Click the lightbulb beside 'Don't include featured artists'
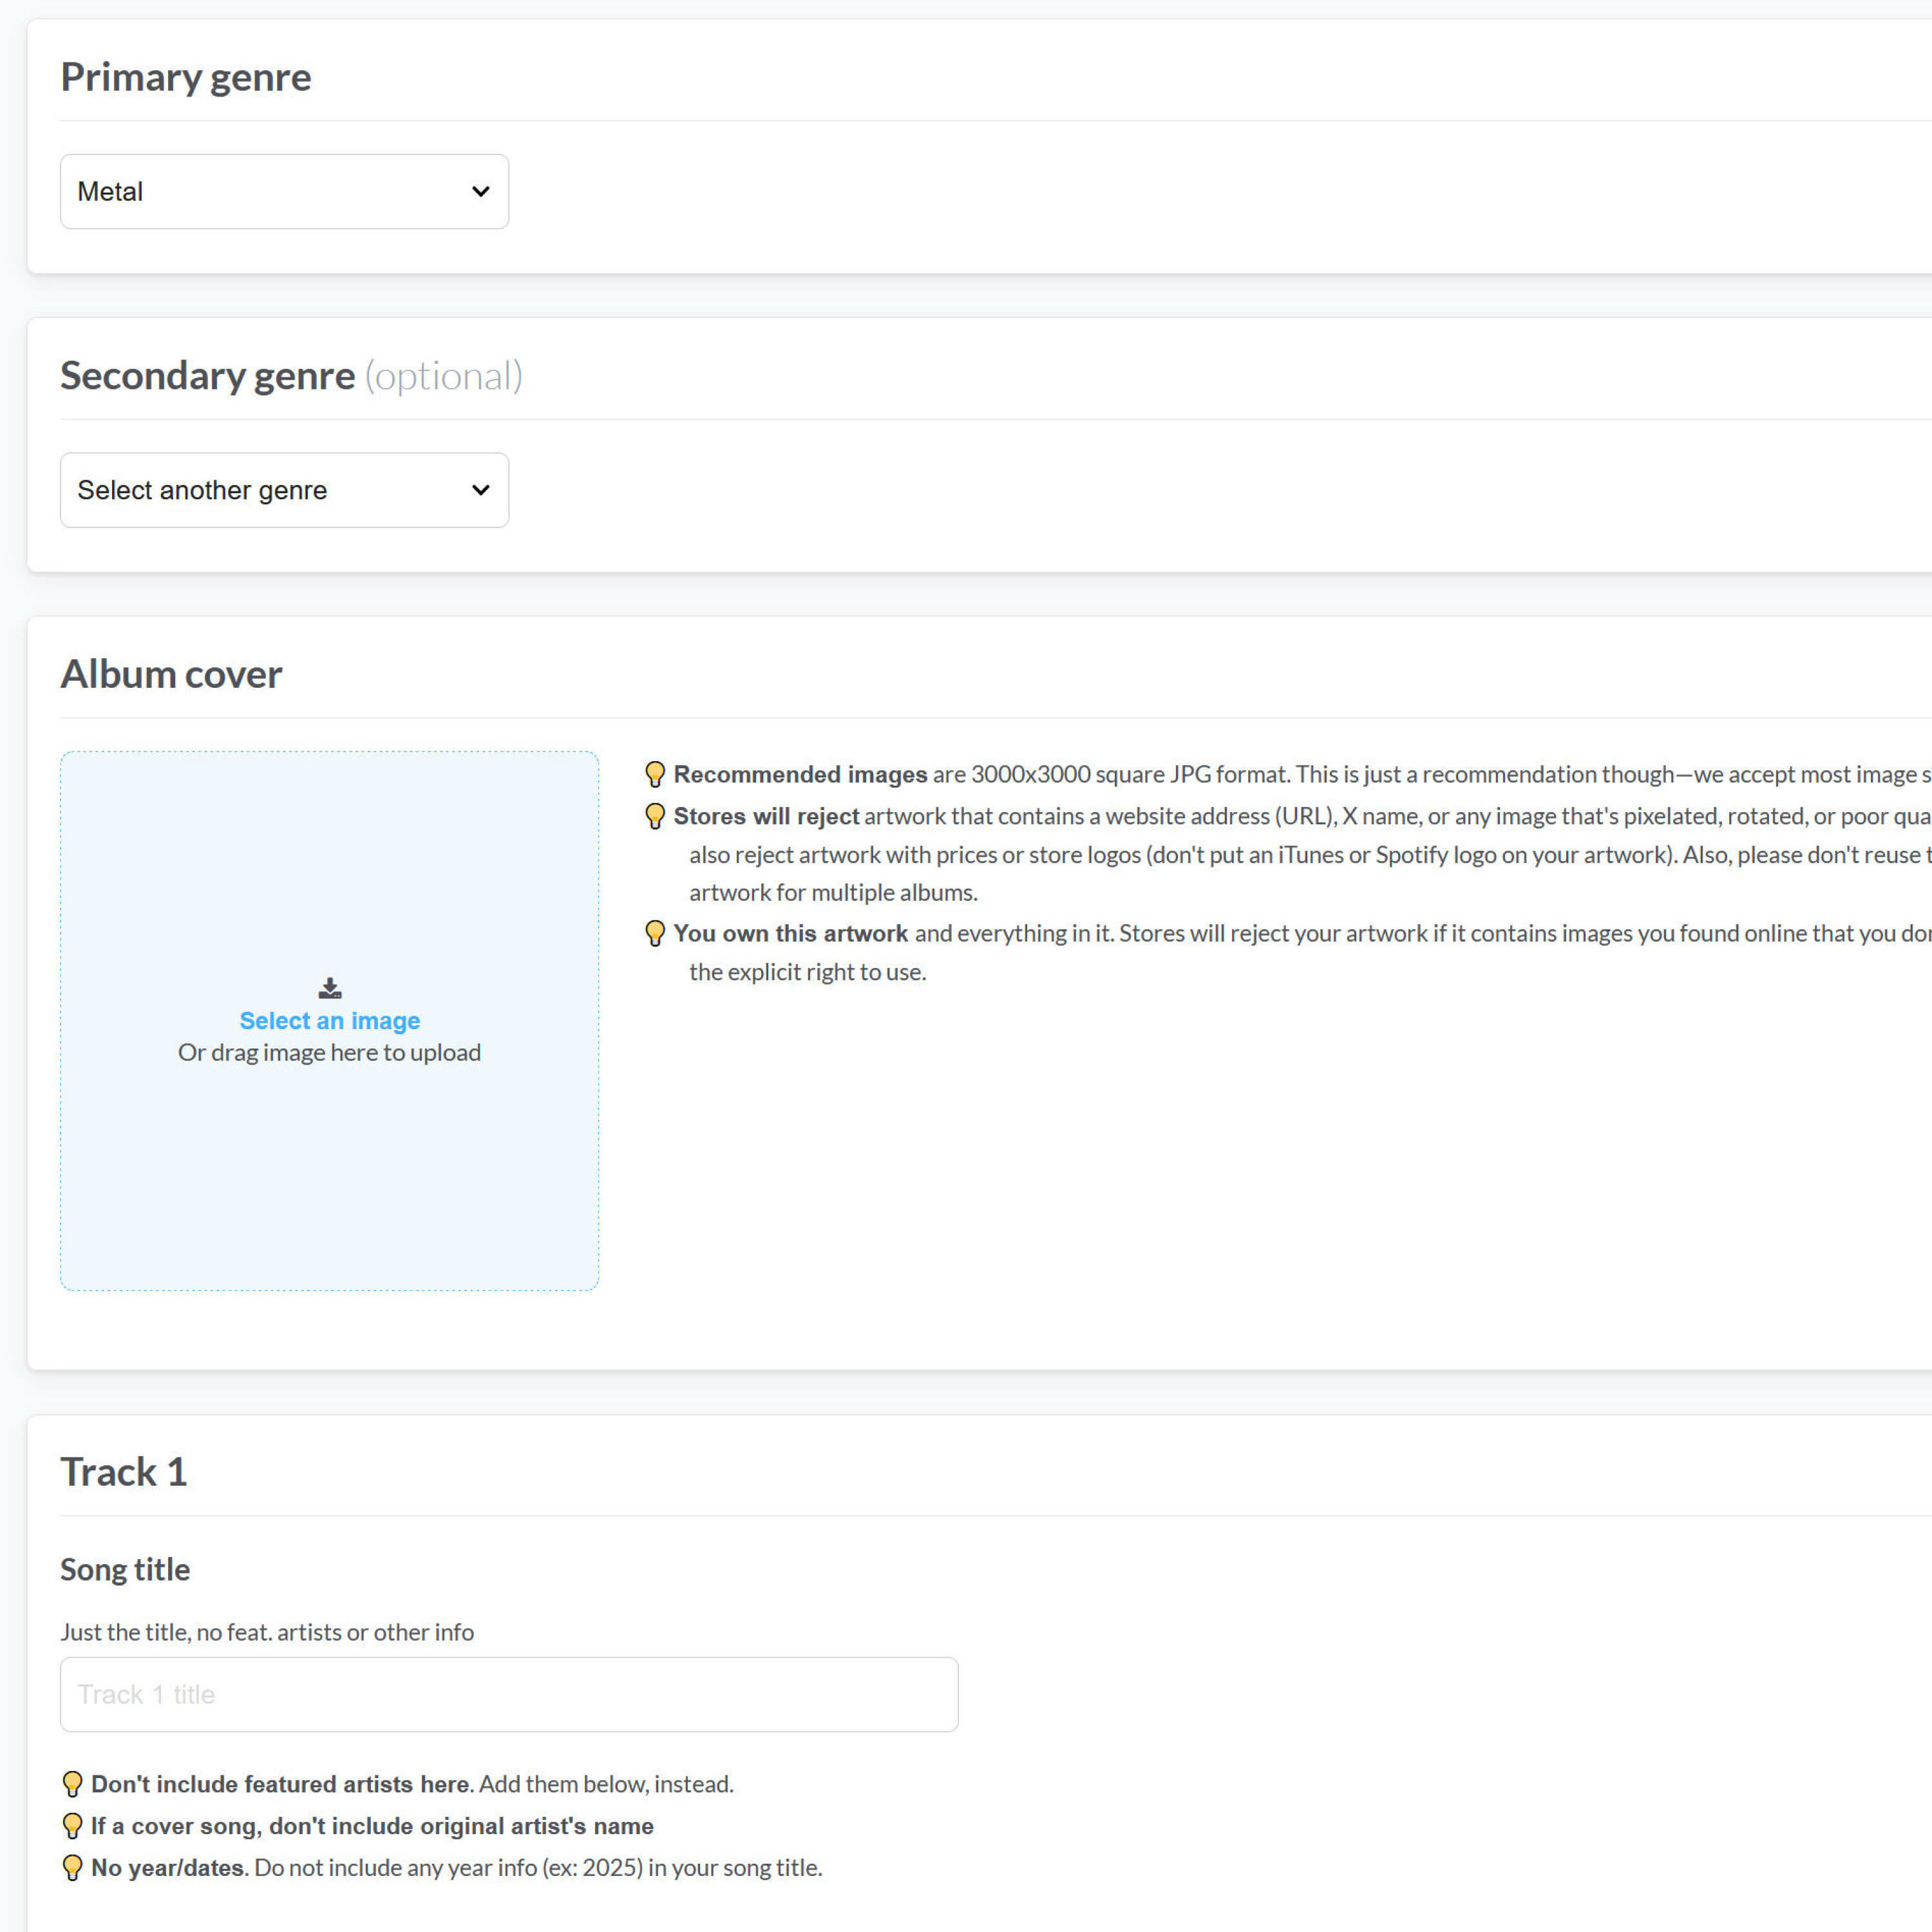The width and height of the screenshot is (1932, 1932). click(72, 1784)
